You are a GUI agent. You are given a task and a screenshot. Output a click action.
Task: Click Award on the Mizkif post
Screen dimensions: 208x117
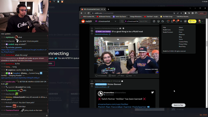point(112,76)
